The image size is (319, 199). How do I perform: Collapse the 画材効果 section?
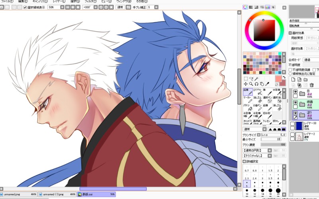[x=291, y=33]
